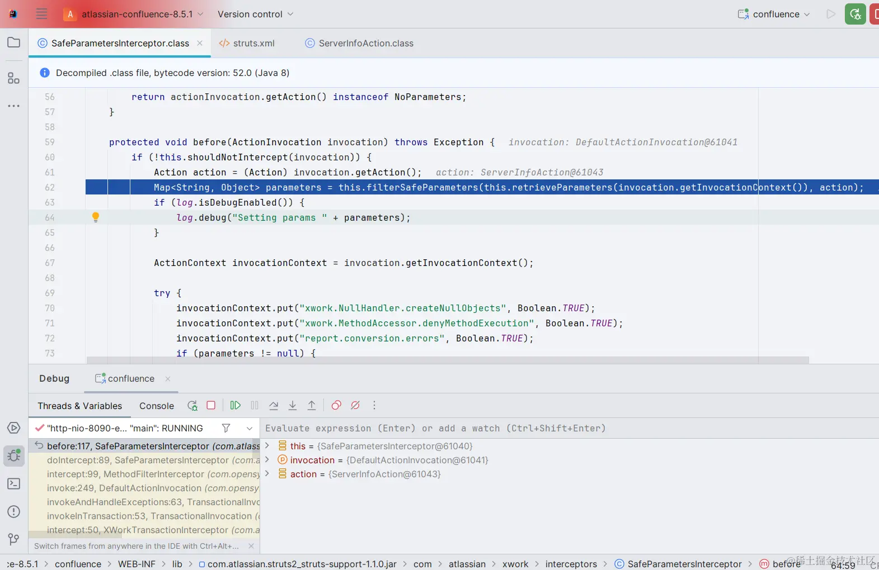The height and width of the screenshot is (570, 879).
Task: View breakpoints dialog icon
Action: (x=336, y=406)
